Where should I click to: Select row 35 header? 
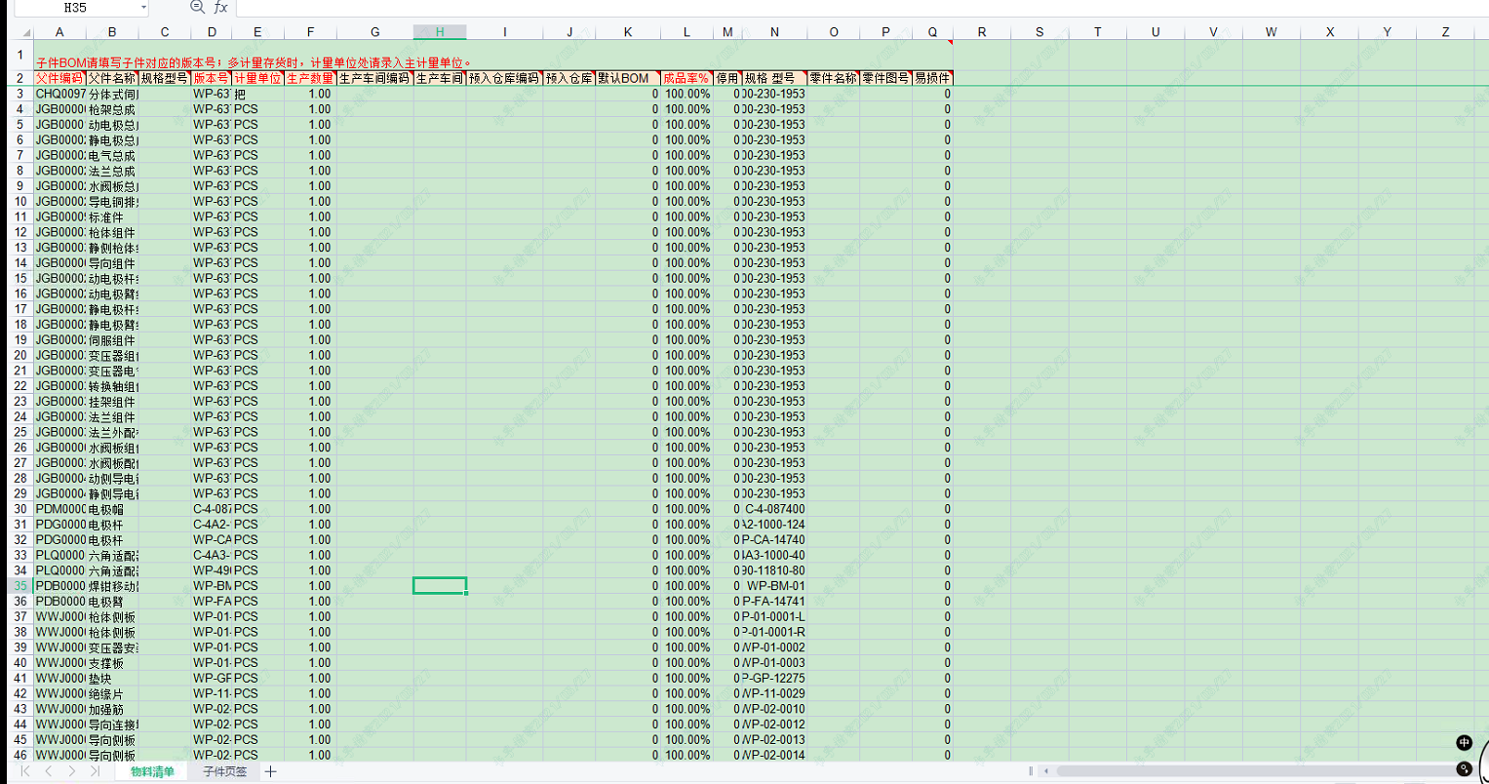[20, 585]
